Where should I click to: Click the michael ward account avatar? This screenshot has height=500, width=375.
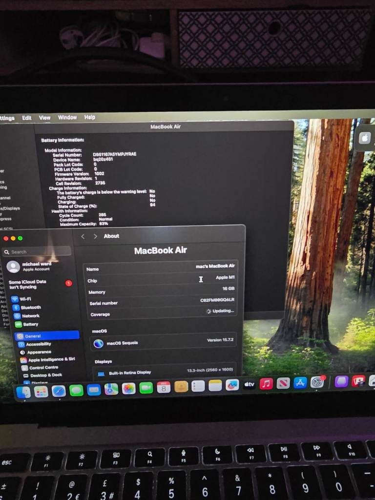pyautogui.click(x=13, y=267)
